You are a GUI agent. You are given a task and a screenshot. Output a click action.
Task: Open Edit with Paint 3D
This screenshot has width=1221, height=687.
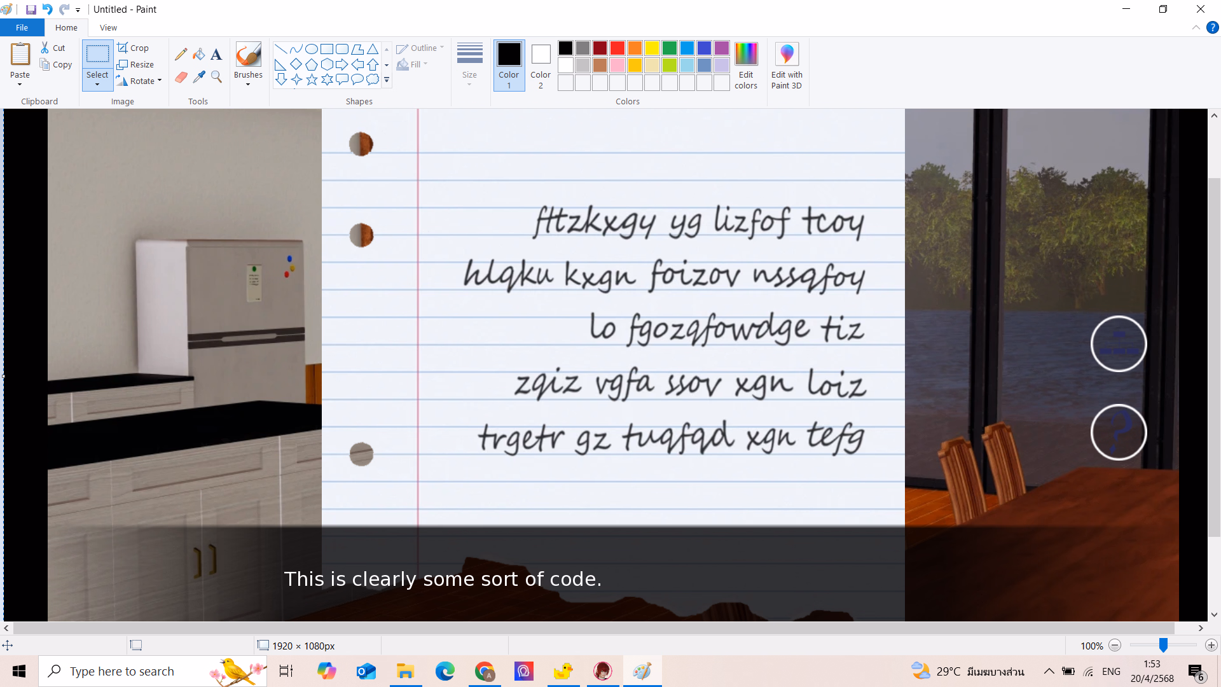pyautogui.click(x=787, y=66)
